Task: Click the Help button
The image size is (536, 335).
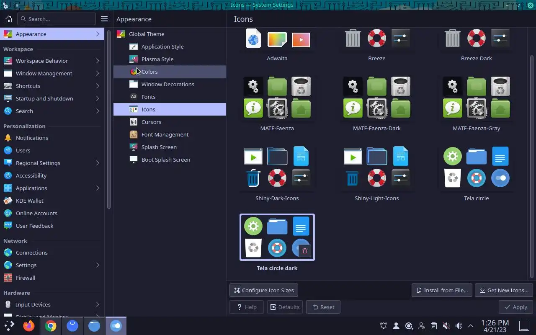Action: point(247,307)
